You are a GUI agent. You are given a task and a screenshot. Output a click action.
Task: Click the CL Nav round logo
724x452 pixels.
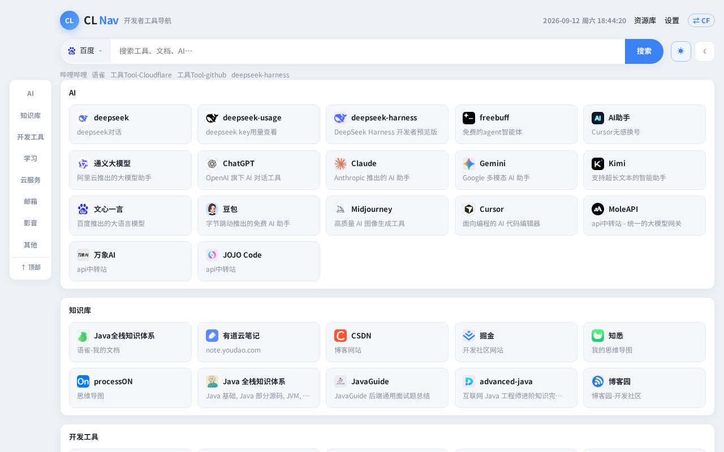tap(70, 20)
